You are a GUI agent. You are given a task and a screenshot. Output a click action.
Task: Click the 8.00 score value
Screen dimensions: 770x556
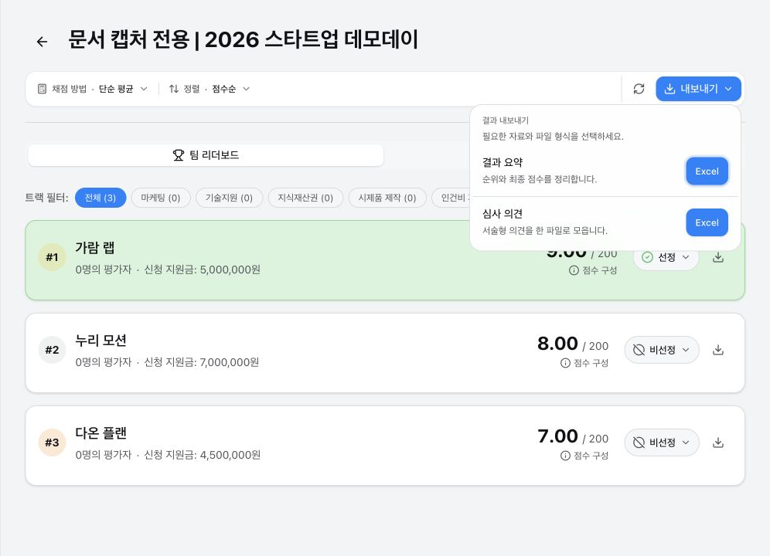pos(557,344)
